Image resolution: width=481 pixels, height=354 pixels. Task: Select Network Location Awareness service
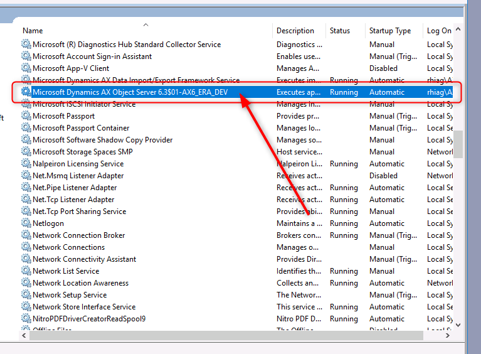click(80, 283)
